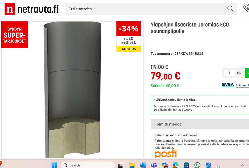Screen dimensions: 249x168
Task: Click the magnifying glass search icon
Action: (x=230, y=9)
